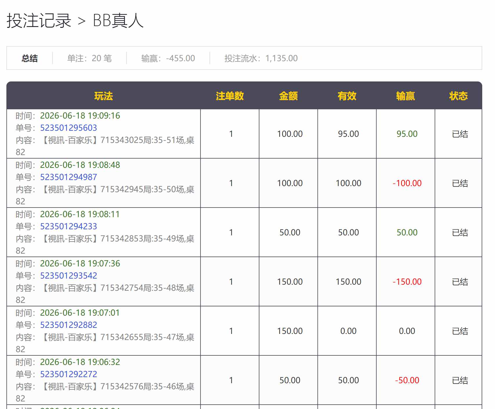Screen dimensions: 495x409
Task: Click 已结 status in 19:07:01 row
Action: pos(460,331)
